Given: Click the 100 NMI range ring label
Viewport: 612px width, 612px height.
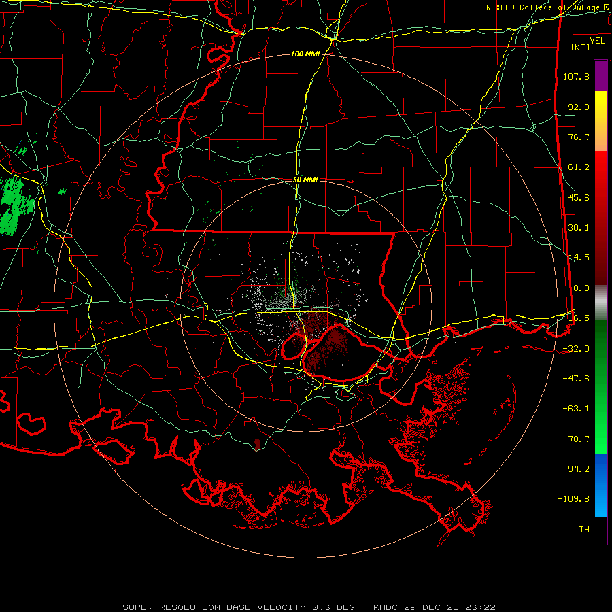Looking at the screenshot, I should click(305, 54).
